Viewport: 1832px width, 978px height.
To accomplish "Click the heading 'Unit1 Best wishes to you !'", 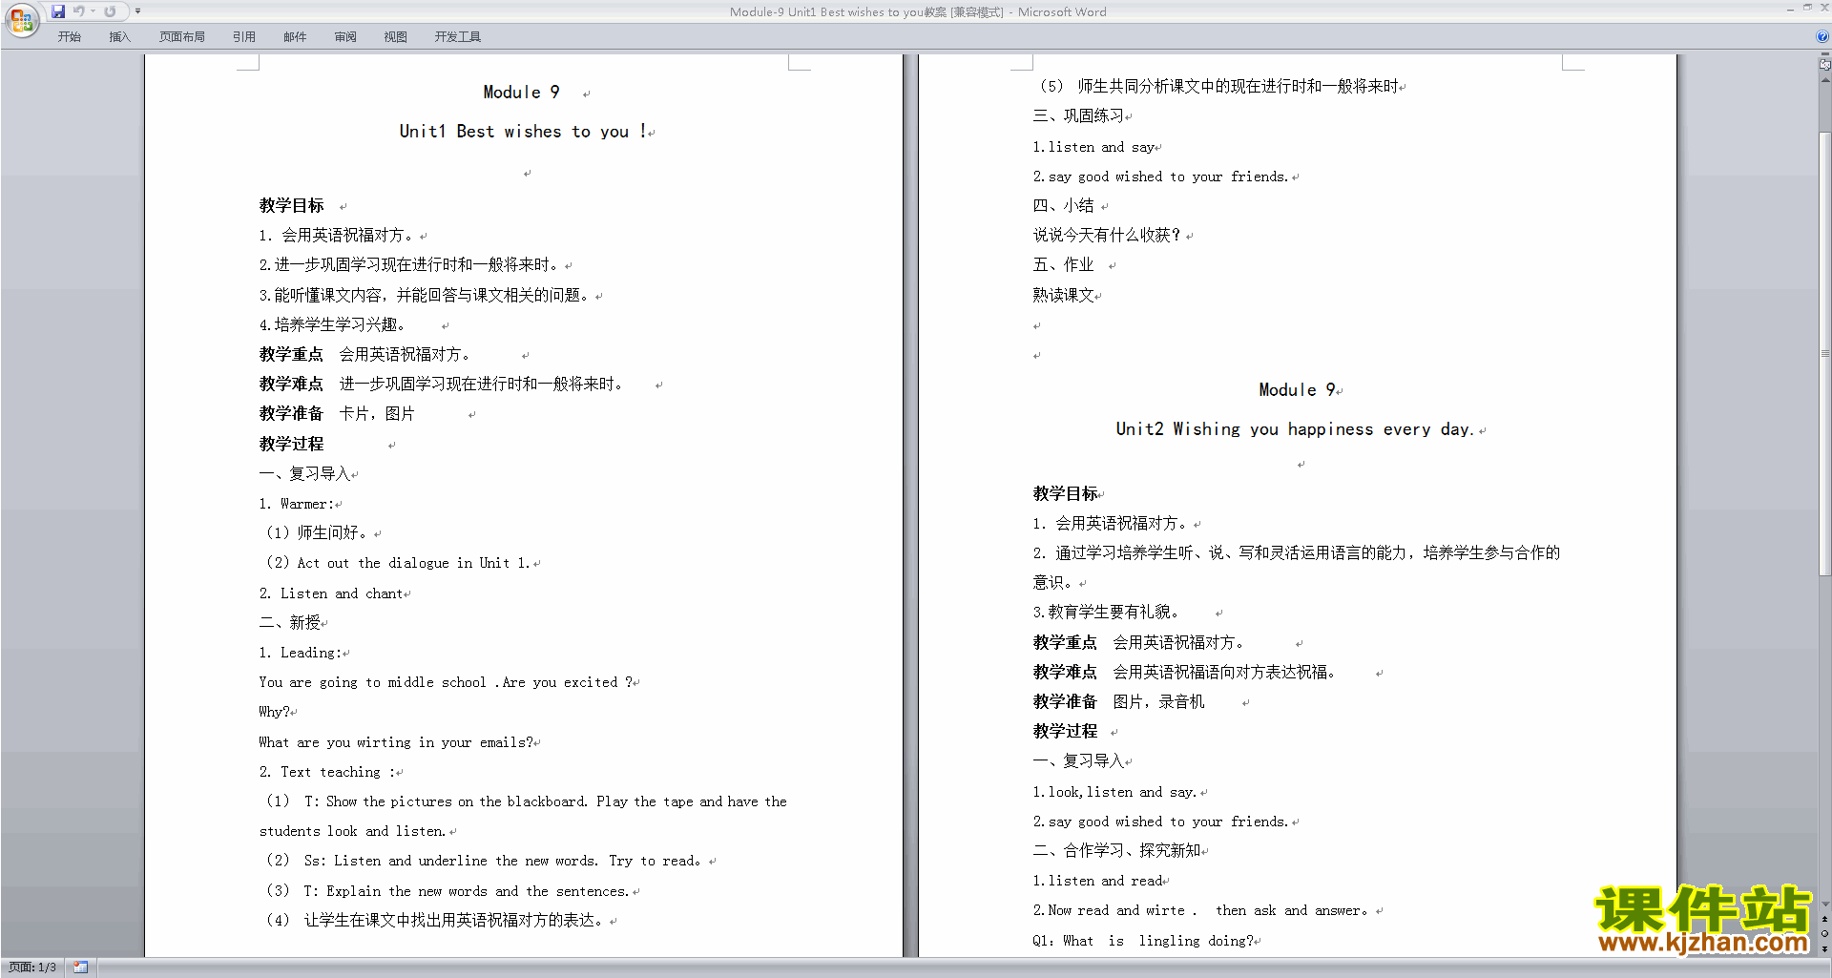I will pos(524,132).
